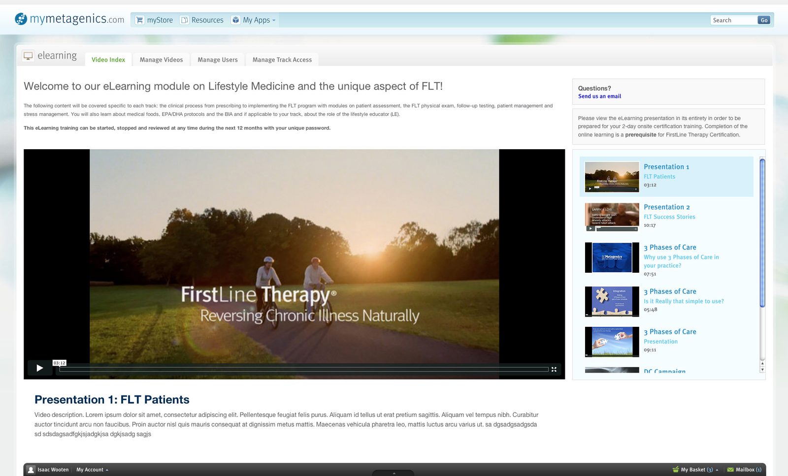This screenshot has width=788, height=476.
Task: Focus the Search input field
Action: [734, 20]
